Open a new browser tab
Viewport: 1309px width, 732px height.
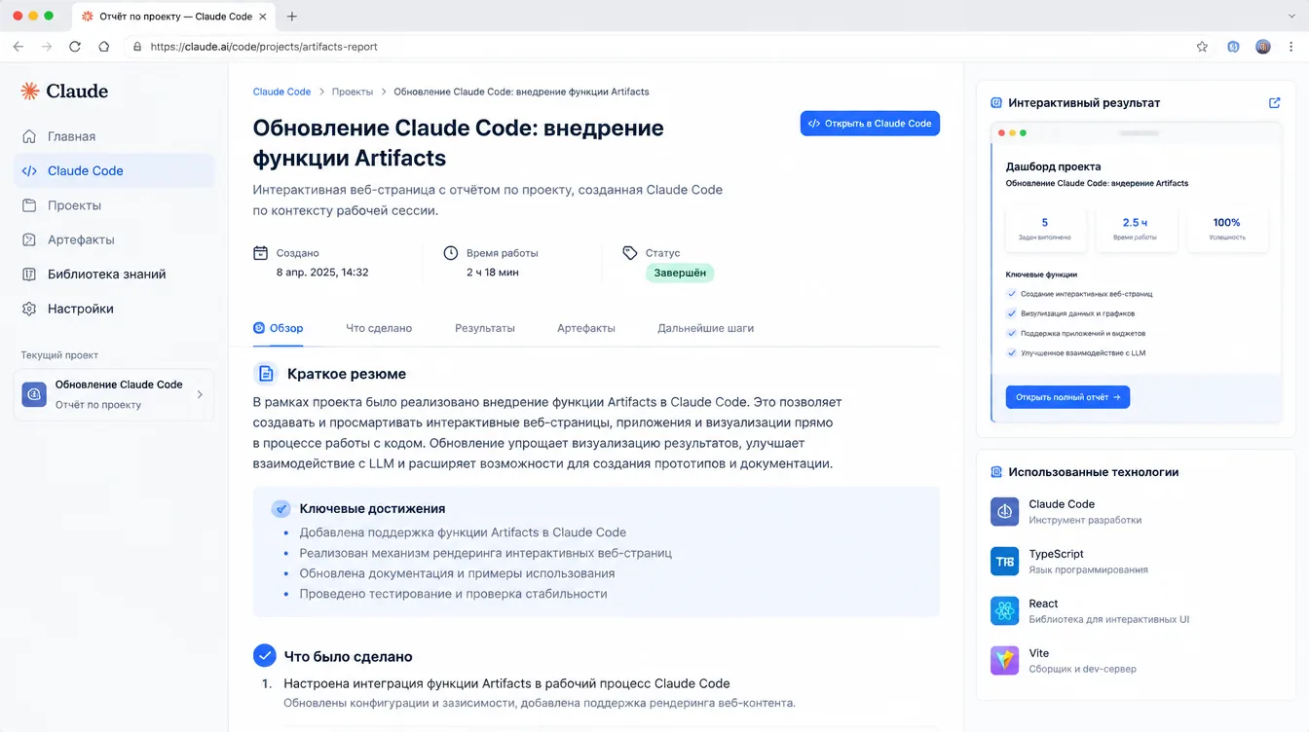click(x=292, y=17)
